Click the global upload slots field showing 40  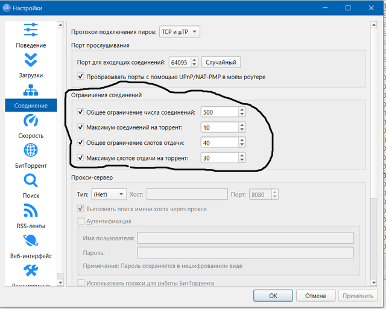pyautogui.click(x=220, y=143)
